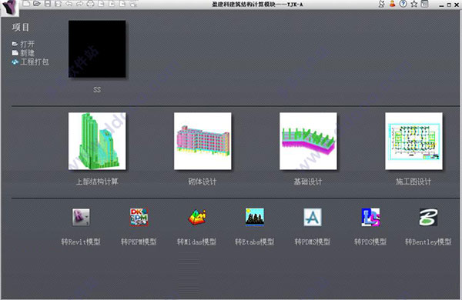This screenshot has width=462, height=300.
Task: Click the save disk icon in toolbar
Action: point(48,4)
